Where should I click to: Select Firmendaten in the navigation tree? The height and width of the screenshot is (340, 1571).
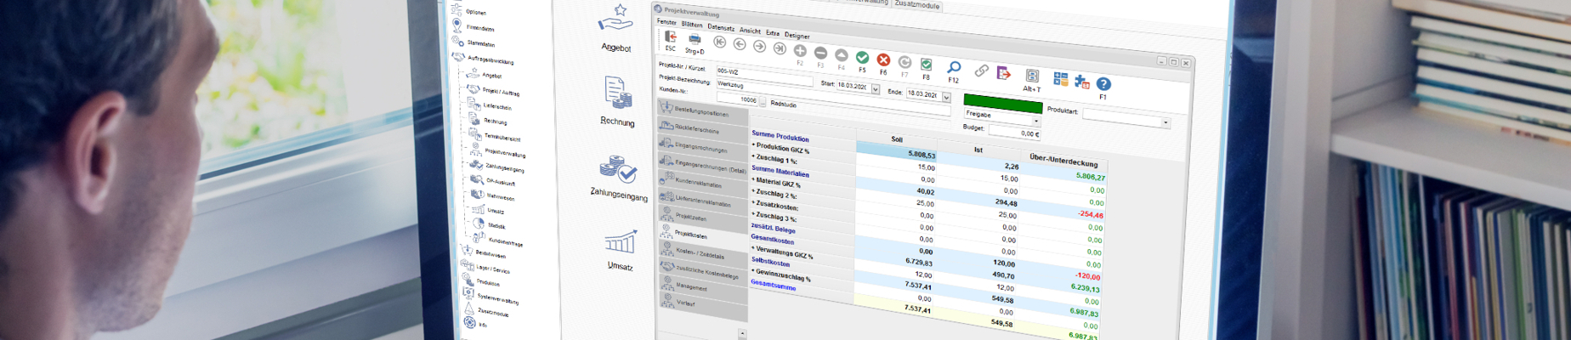(480, 28)
